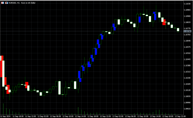Image resolution: width=193 pixels, height=118 pixels.
Task: Click the 13 Sep 14:00 time label
Action: tap(155, 116)
